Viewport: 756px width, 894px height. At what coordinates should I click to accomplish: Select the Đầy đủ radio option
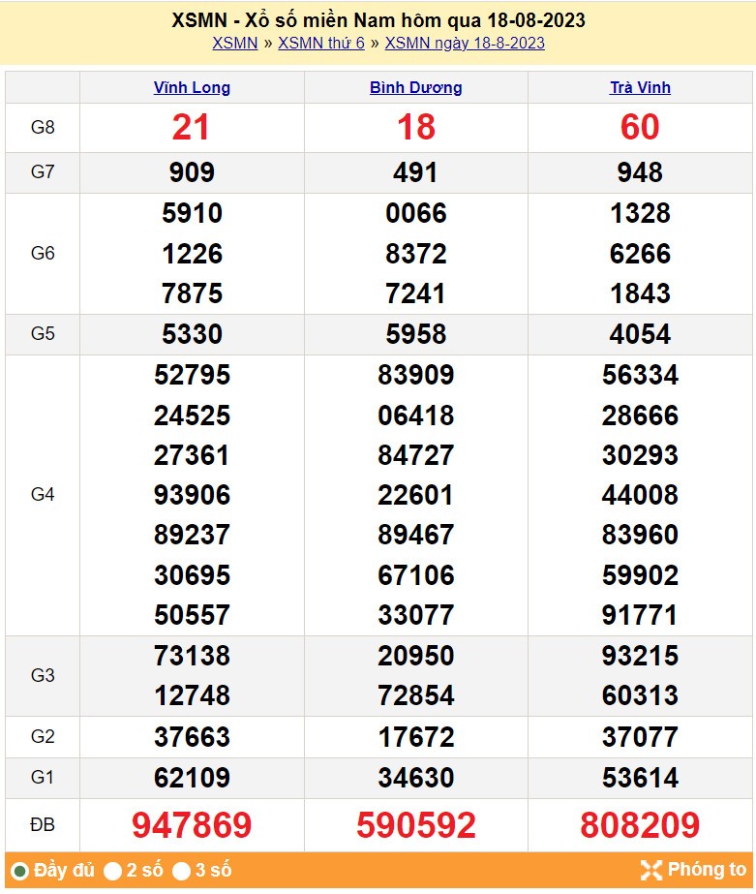(19, 870)
